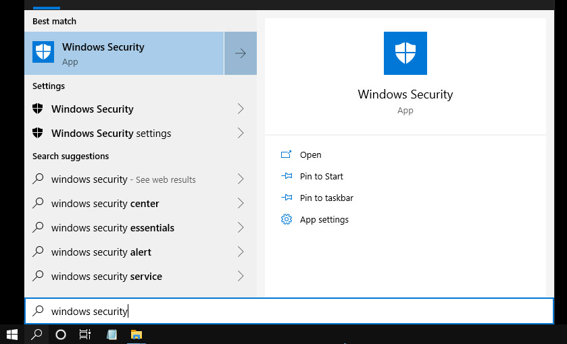Select windows security alert suggestion
567x344 pixels.
pos(141,252)
